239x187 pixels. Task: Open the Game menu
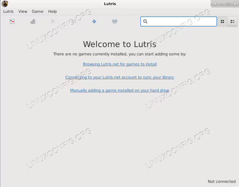37,11
